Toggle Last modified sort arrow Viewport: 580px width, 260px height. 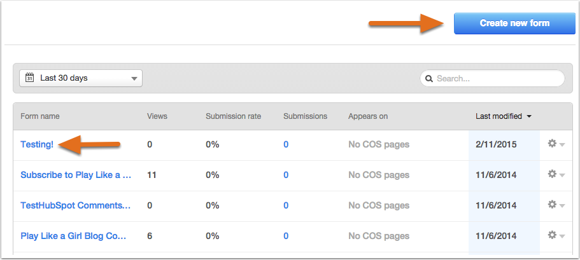(x=529, y=116)
